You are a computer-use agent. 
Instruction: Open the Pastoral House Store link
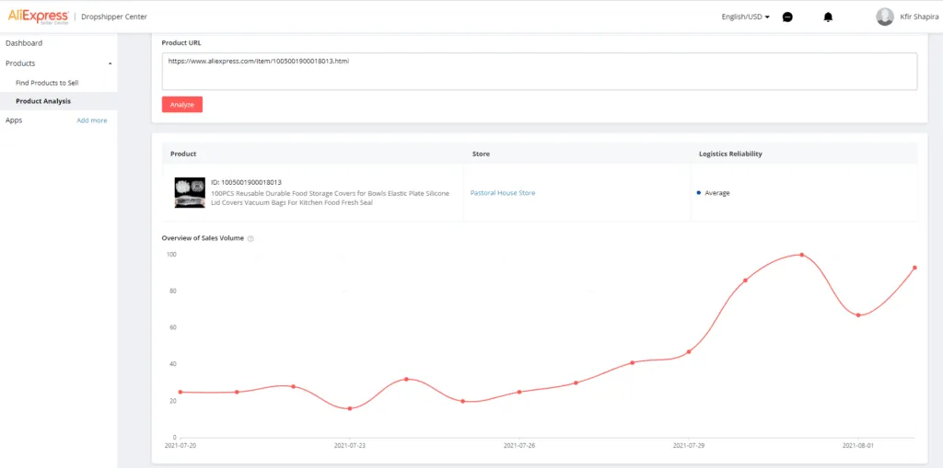point(502,193)
